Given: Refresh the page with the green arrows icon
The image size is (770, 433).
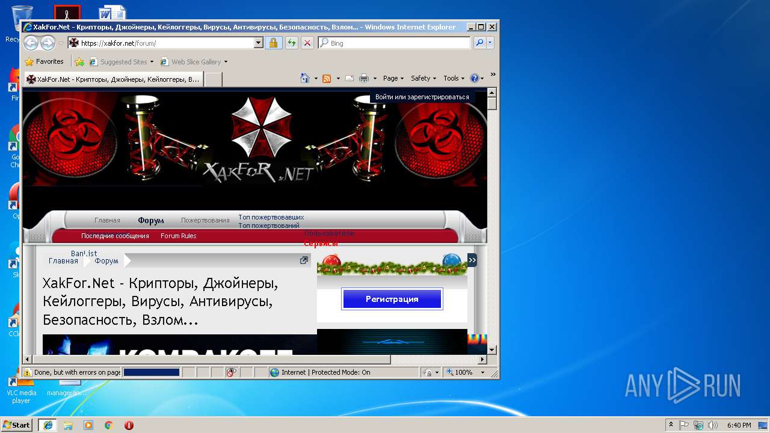Looking at the screenshot, I should 291,43.
